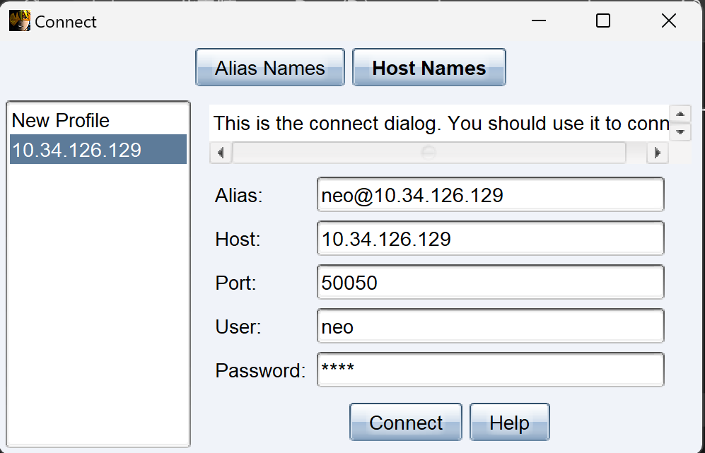Click the connect dialog description text
Screen dimensions: 705x453
pyautogui.click(x=441, y=123)
